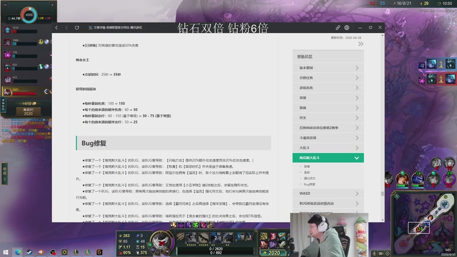The height and width of the screenshot is (257, 457).
Task: Expand BUG修复及品质提改动 section
Action: 328,203
